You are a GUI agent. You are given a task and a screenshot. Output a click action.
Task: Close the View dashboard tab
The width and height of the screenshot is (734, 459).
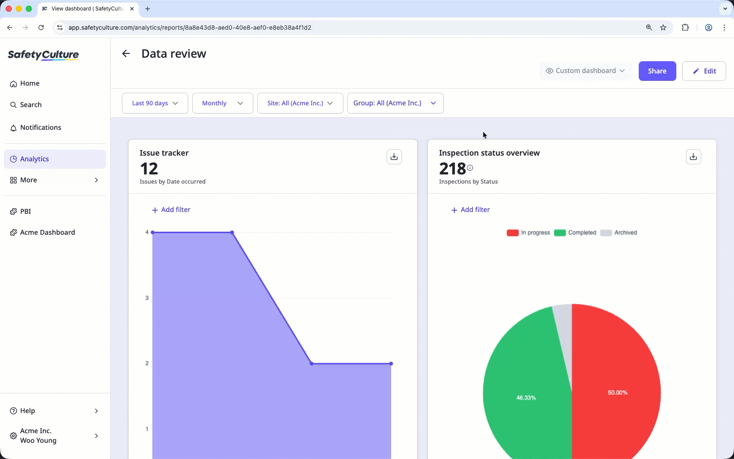point(132,9)
